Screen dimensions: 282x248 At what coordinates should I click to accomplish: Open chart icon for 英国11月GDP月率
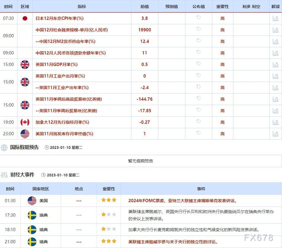[x=275, y=65]
